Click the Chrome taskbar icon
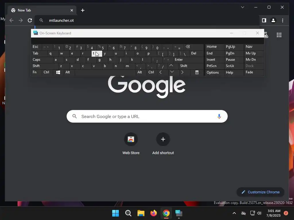The height and width of the screenshot is (220, 294). click(x=166, y=213)
